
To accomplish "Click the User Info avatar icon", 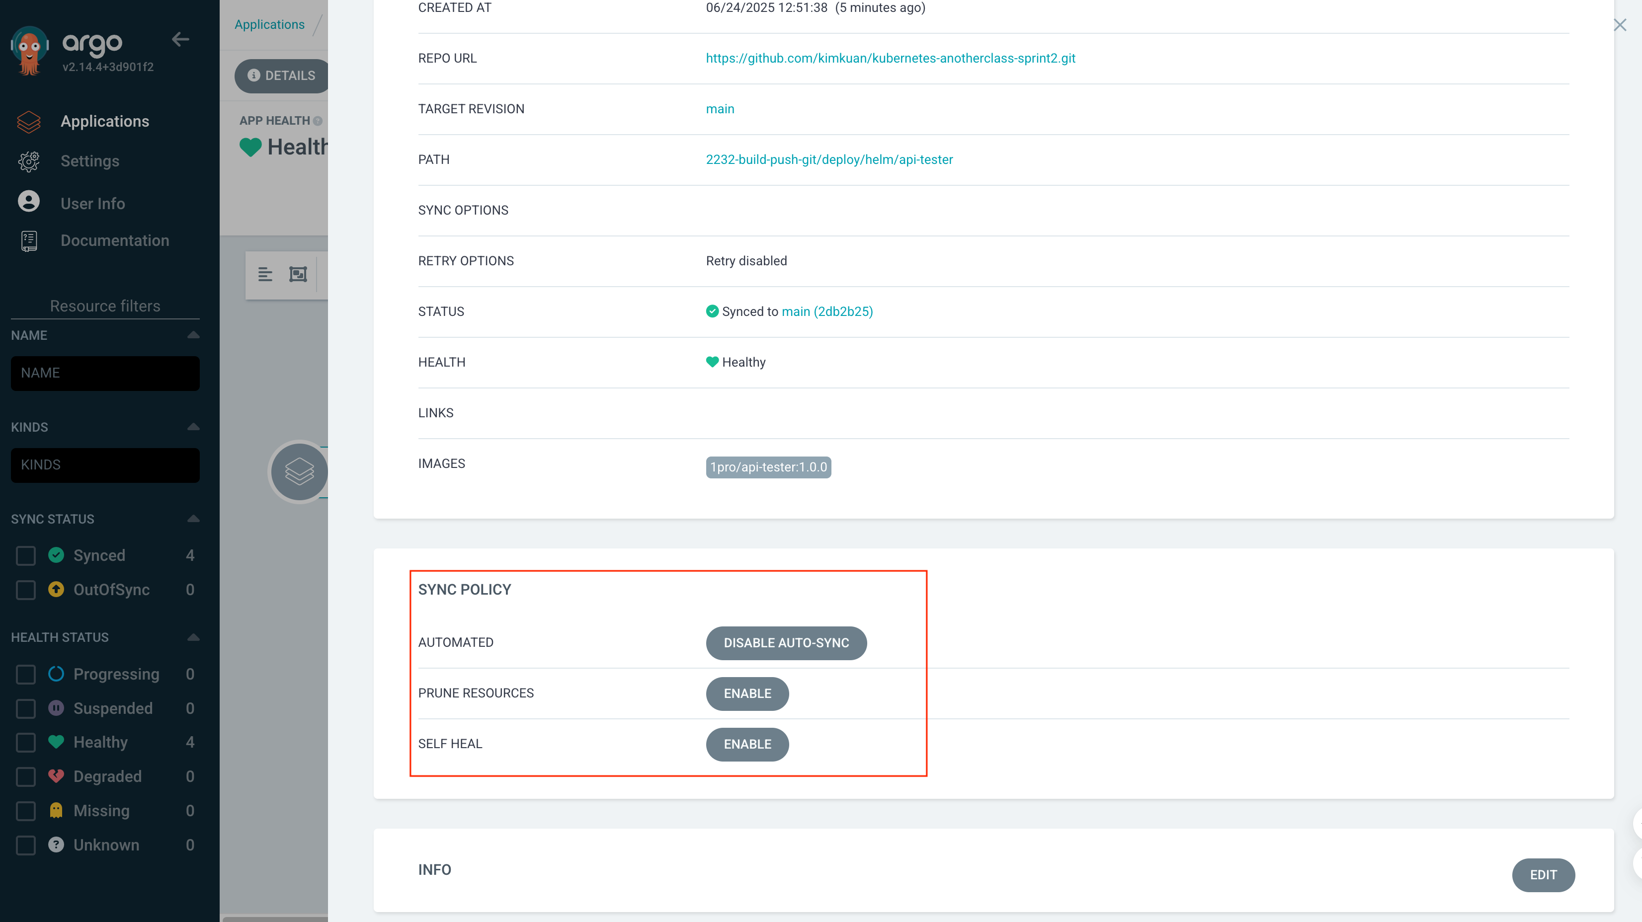I will click(x=29, y=202).
